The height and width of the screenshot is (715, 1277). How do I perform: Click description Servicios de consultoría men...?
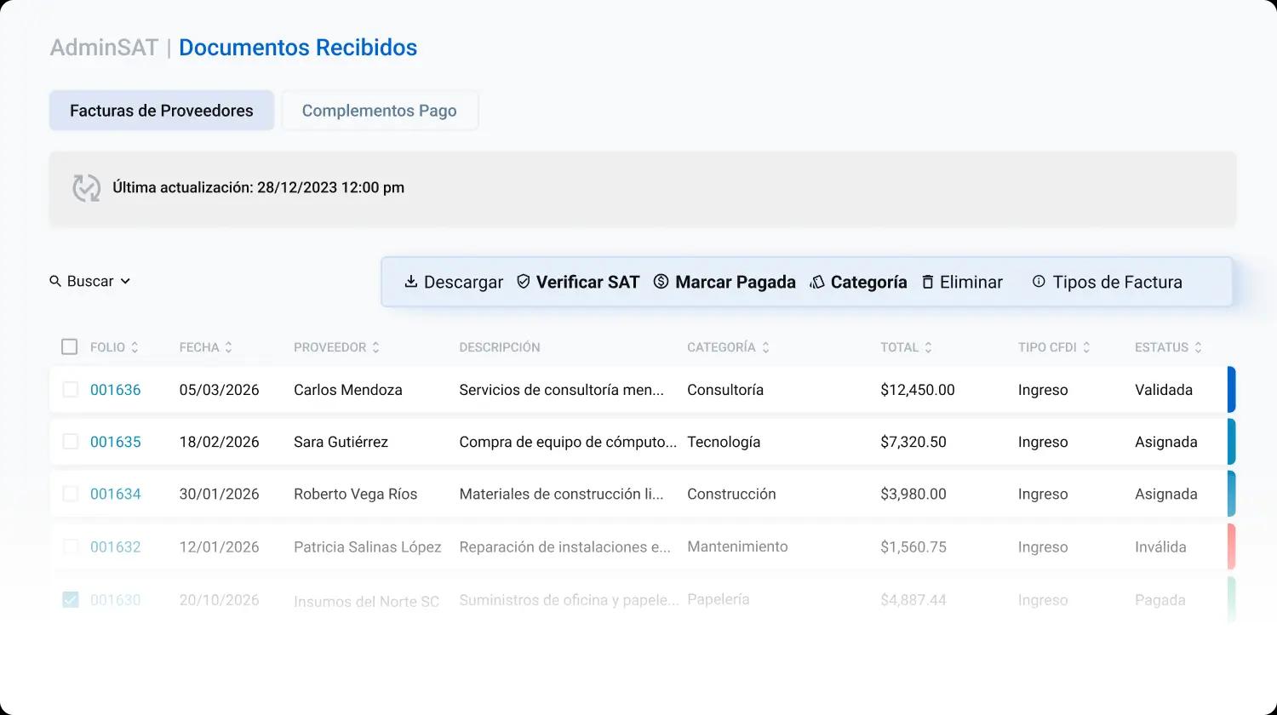coord(561,390)
